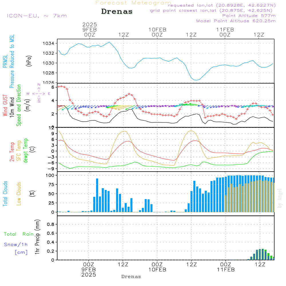Click the blue "Total Clouds" label
The image size is (286, 286).
pos(5,194)
